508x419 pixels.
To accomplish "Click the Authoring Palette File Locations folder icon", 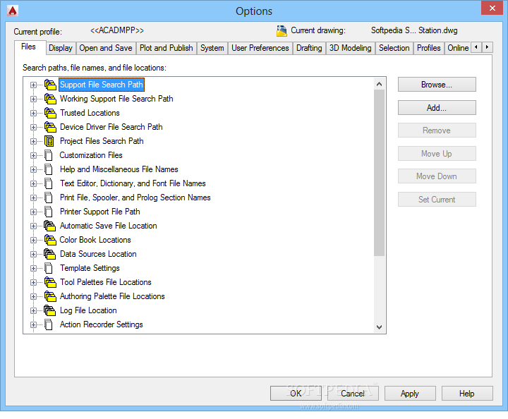I will 50,296.
